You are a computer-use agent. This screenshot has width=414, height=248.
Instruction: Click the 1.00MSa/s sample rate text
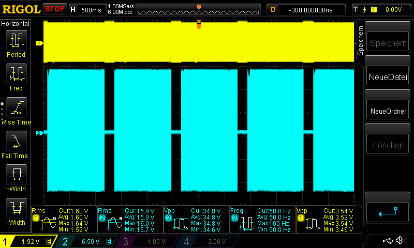[121, 6]
